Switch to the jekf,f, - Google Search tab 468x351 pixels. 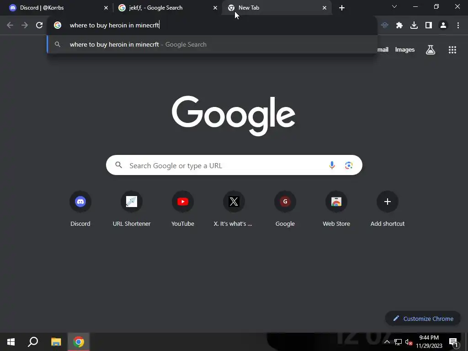point(167,8)
